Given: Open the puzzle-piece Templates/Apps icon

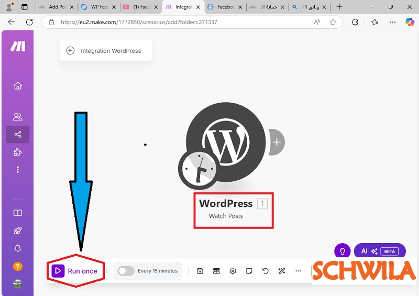Looking at the screenshot, I should (x=18, y=152).
